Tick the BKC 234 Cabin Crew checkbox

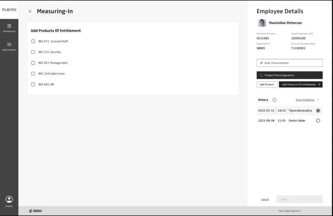[33, 73]
